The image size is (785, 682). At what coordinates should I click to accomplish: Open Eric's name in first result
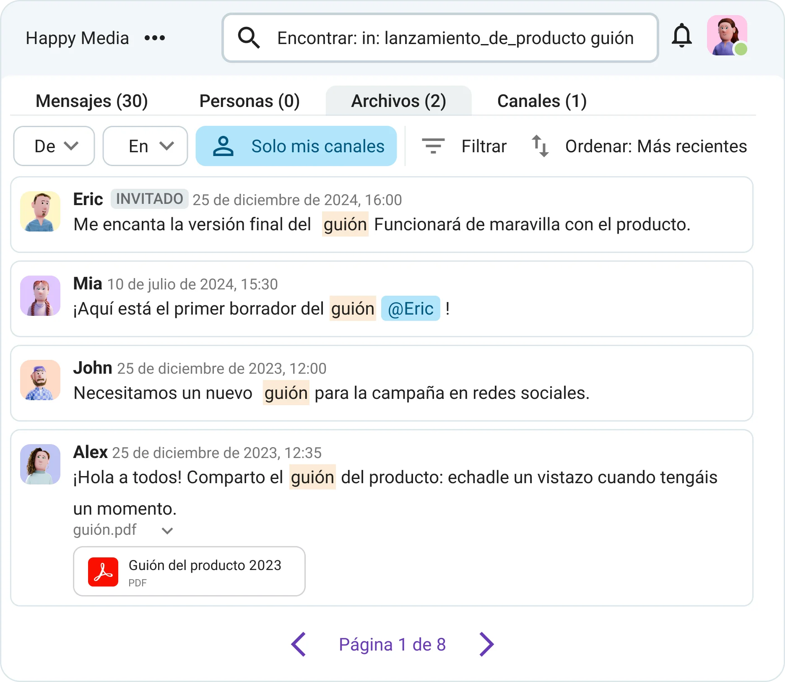click(88, 199)
